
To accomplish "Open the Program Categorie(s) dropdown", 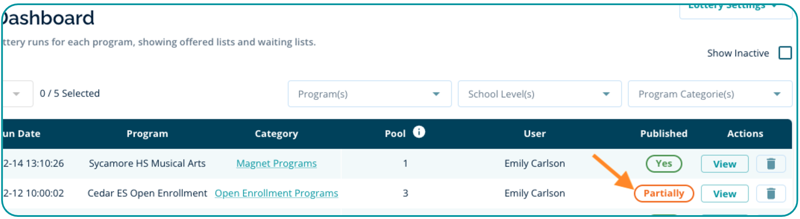I will tap(709, 94).
